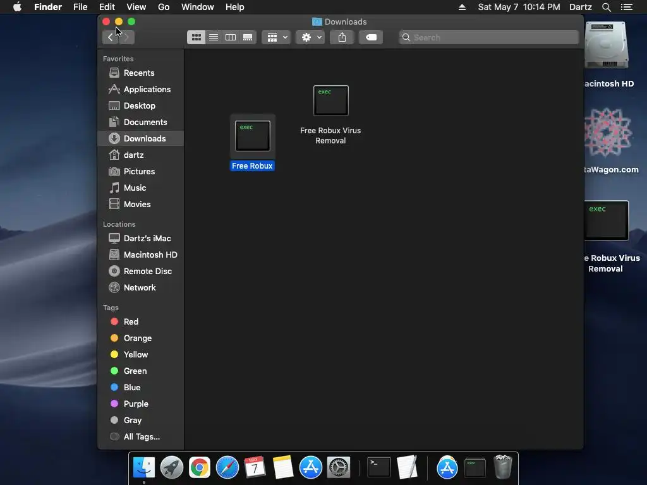647x485 pixels.
Task: Switch Finder to icon view
Action: 196,37
